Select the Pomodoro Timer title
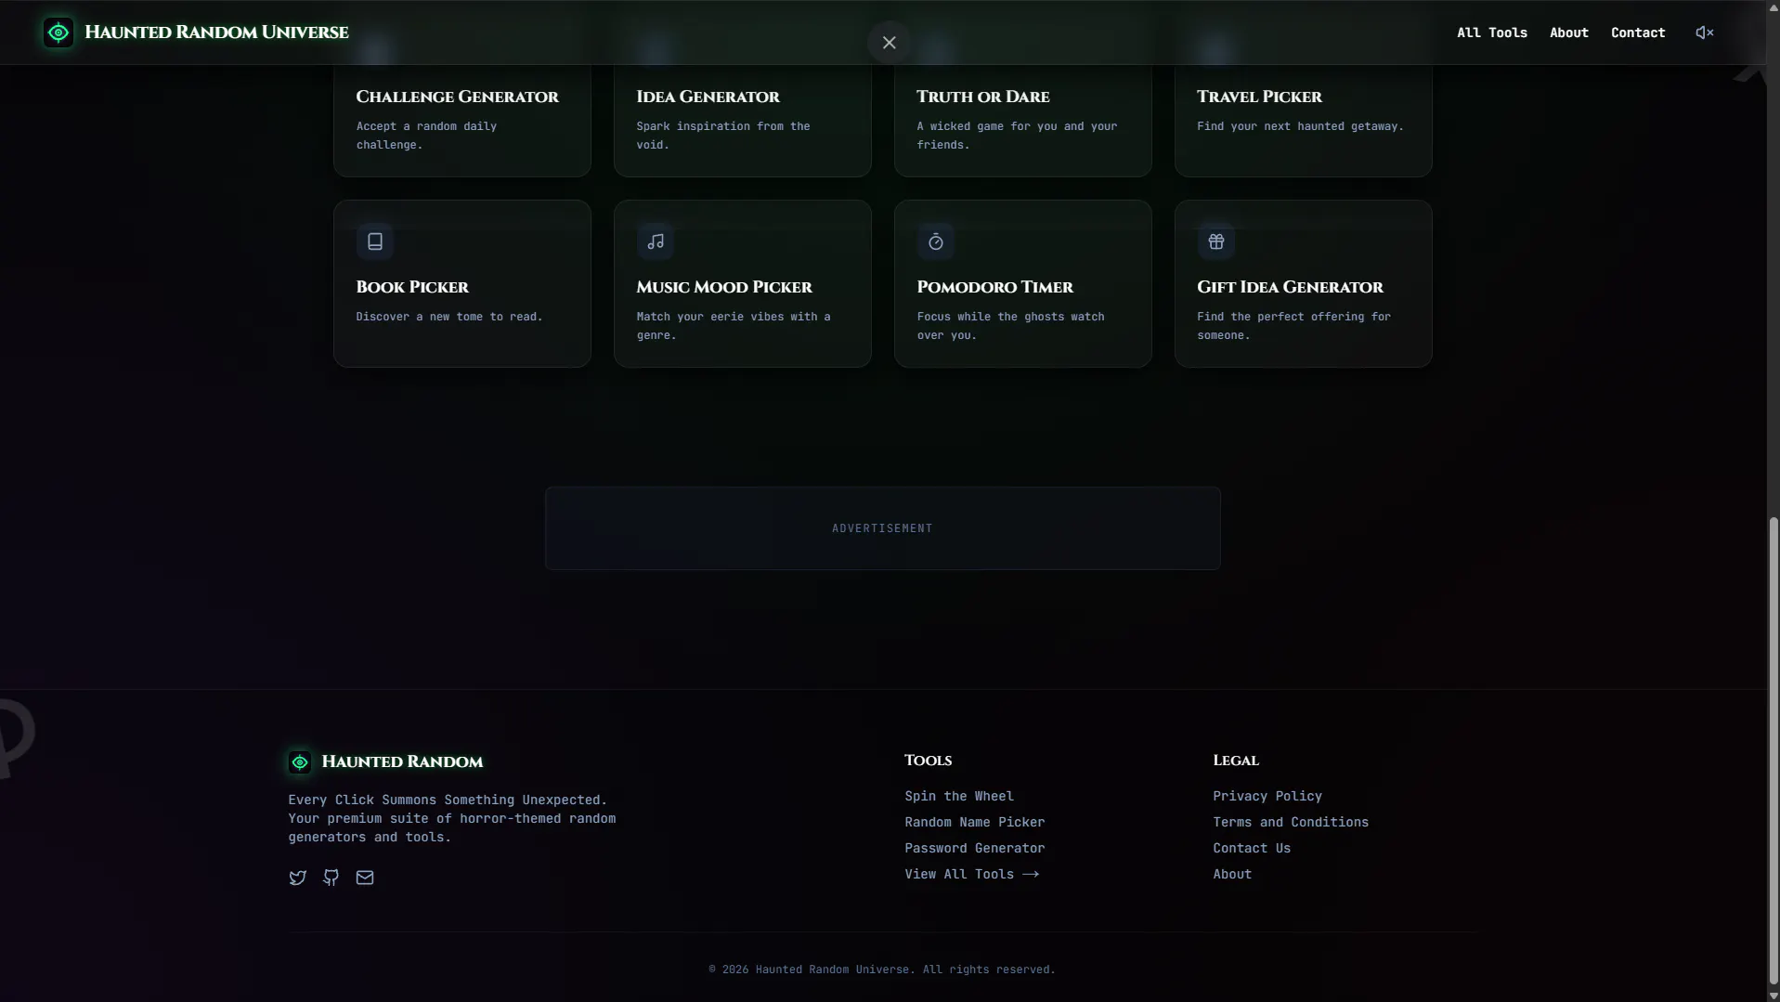This screenshot has height=1002, width=1780. [995, 287]
